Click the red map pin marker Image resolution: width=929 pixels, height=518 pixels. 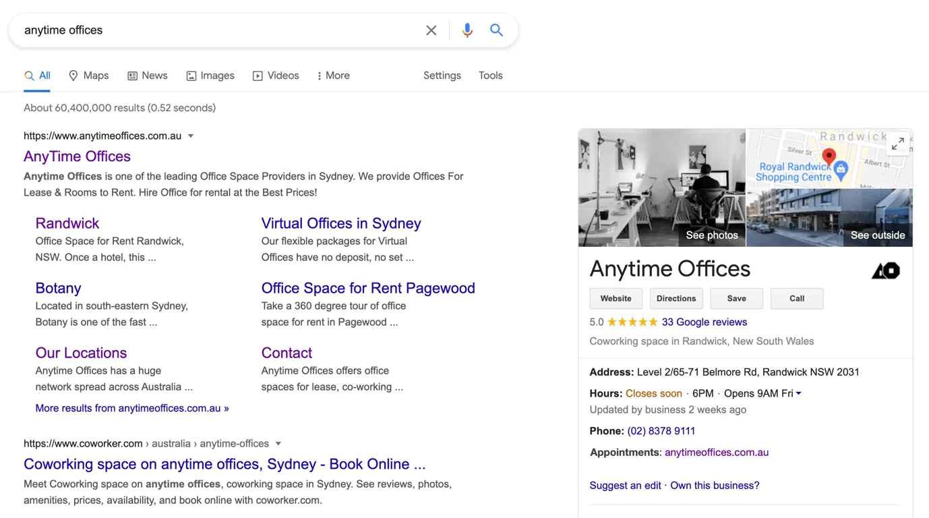tap(829, 158)
